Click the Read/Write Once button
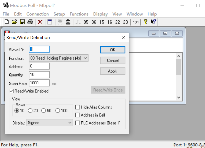 coord(108,90)
